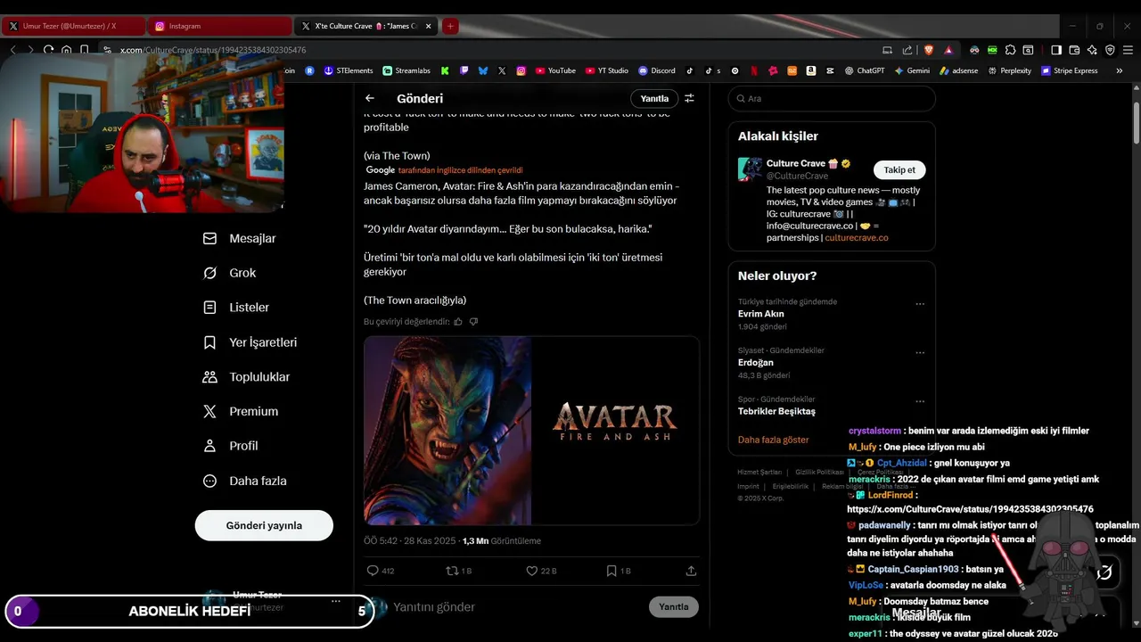Open the Streamlabs bookmark
The height and width of the screenshot is (642, 1141).
click(x=406, y=70)
